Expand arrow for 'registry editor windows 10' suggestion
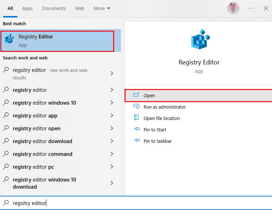Image resolution: width=272 pixels, height=210 pixels. 112,103
